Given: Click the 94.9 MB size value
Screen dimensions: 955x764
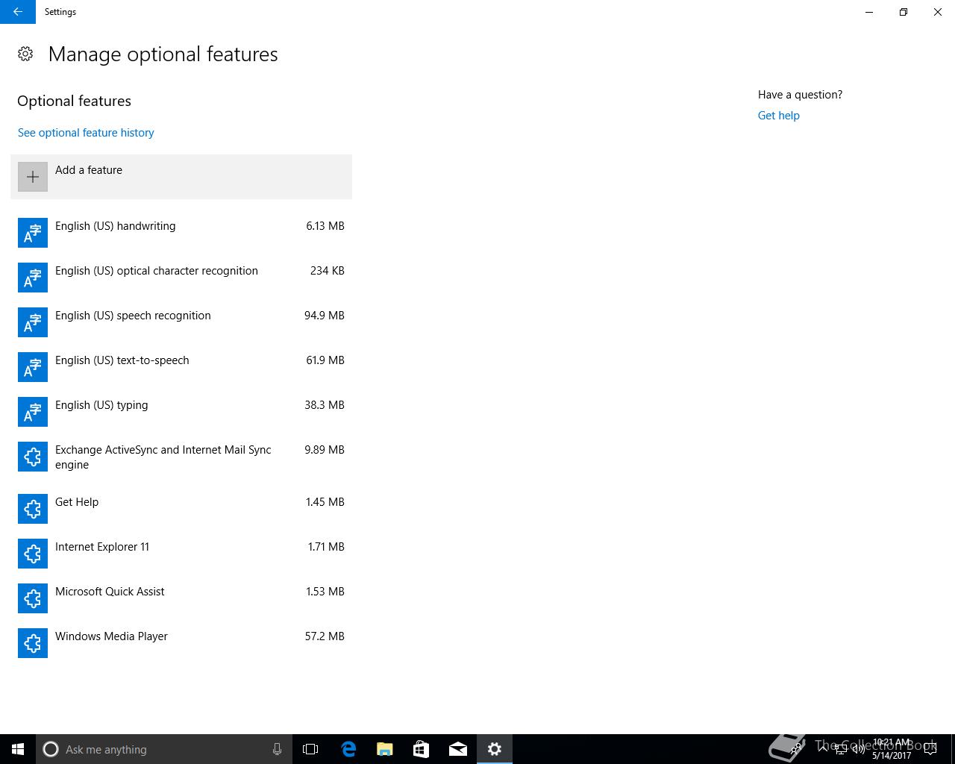Looking at the screenshot, I should (x=325, y=316).
